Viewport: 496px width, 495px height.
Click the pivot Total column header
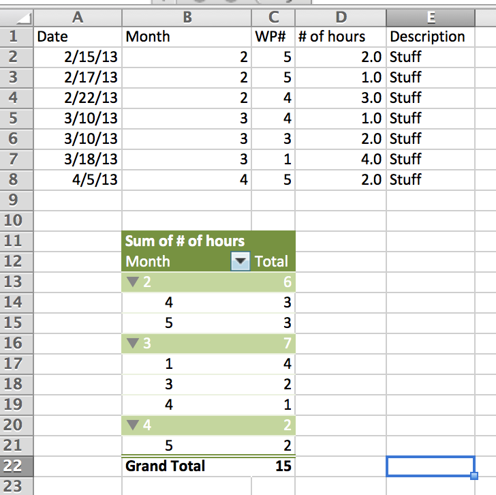pos(273,261)
